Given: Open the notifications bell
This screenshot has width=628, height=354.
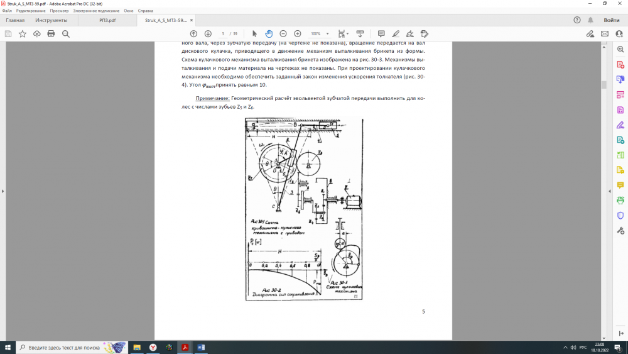Looking at the screenshot, I should 590,20.
